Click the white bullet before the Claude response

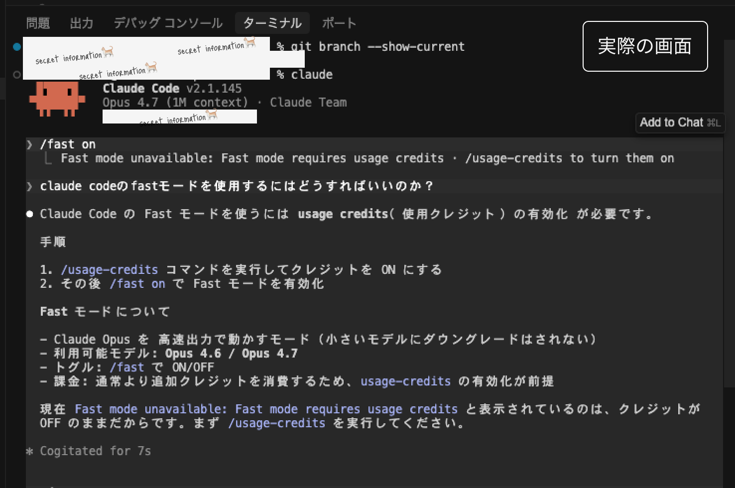30,214
